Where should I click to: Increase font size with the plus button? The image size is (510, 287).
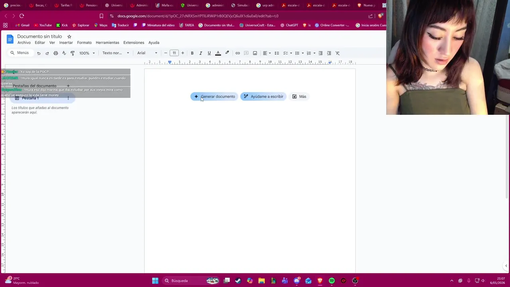(x=182, y=53)
